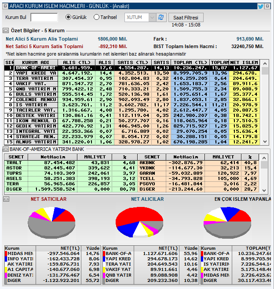
Task: Select the Günlük radio button
Action: (68, 17)
